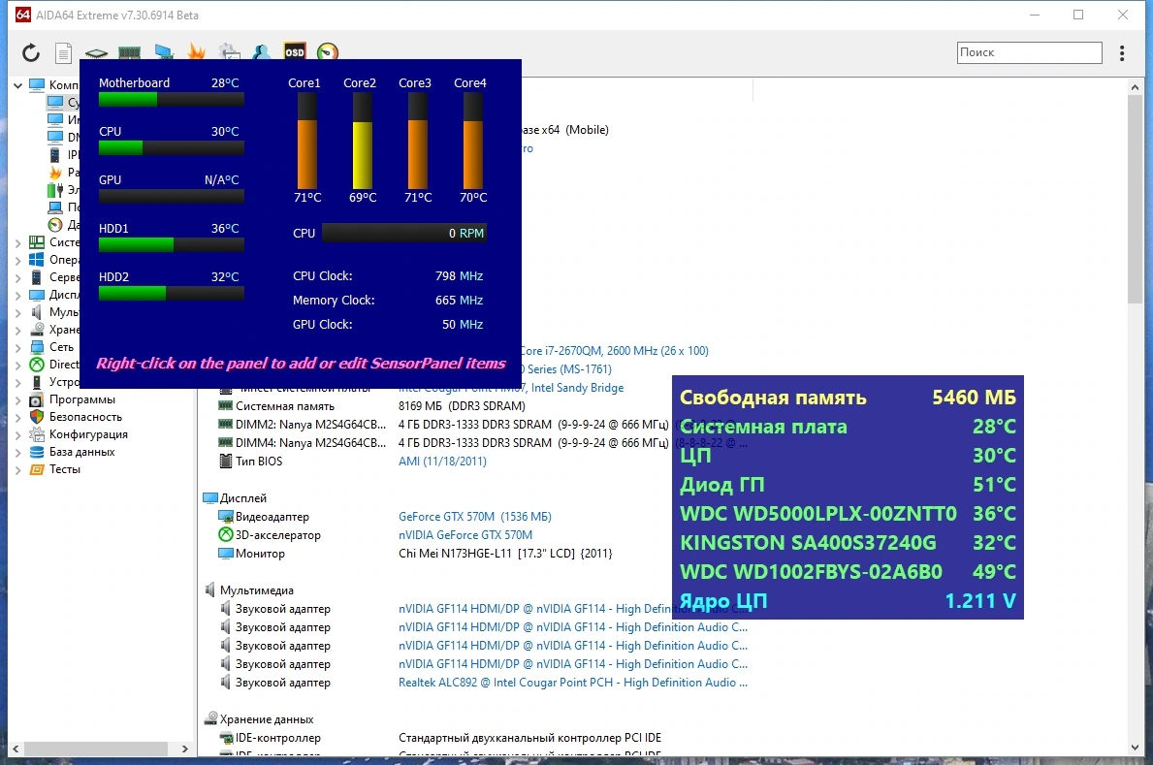Open the Realtek ALC892 audio adapter link
The image size is (1153, 765).
point(573,683)
